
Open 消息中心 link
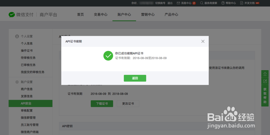pyautogui.click(x=186, y=3)
